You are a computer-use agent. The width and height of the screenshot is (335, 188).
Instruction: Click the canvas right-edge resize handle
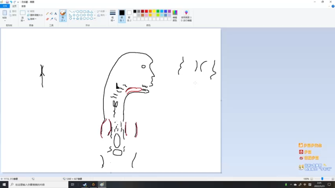tap(221, 100)
